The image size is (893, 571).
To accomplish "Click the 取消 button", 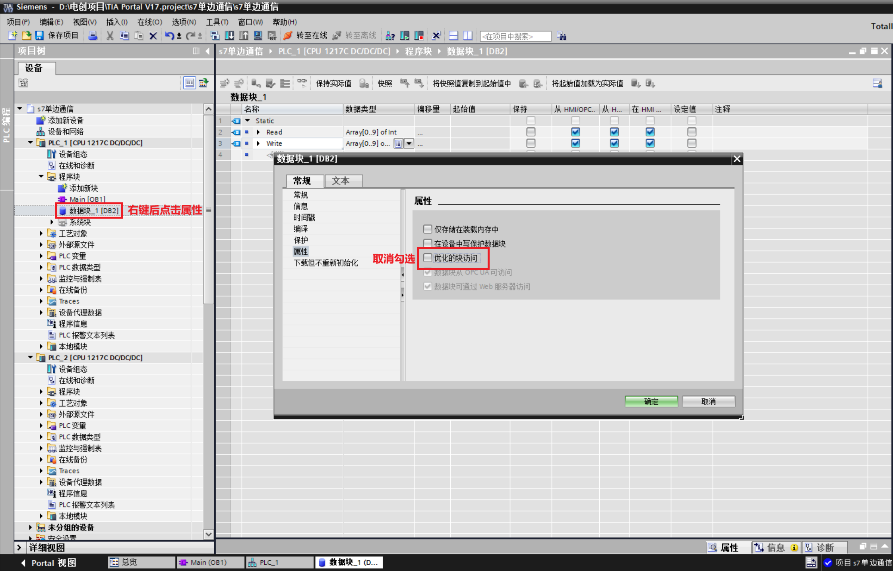I will pyautogui.click(x=708, y=402).
